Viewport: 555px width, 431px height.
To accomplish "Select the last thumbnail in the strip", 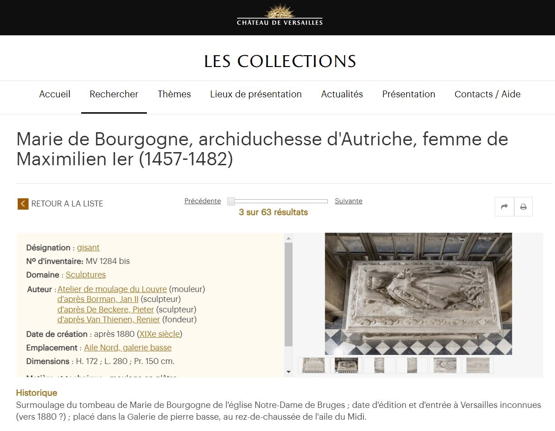I will (478, 365).
